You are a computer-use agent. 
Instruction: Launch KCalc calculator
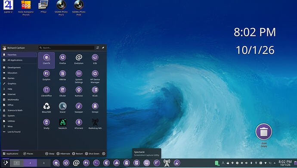(95, 92)
